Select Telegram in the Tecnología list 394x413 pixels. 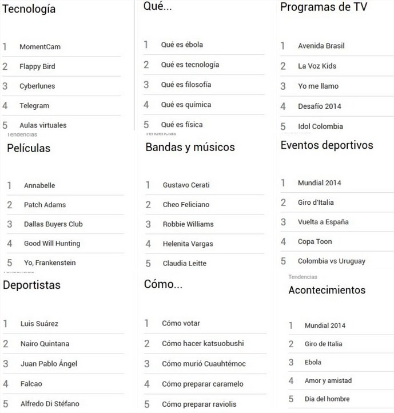point(34,106)
